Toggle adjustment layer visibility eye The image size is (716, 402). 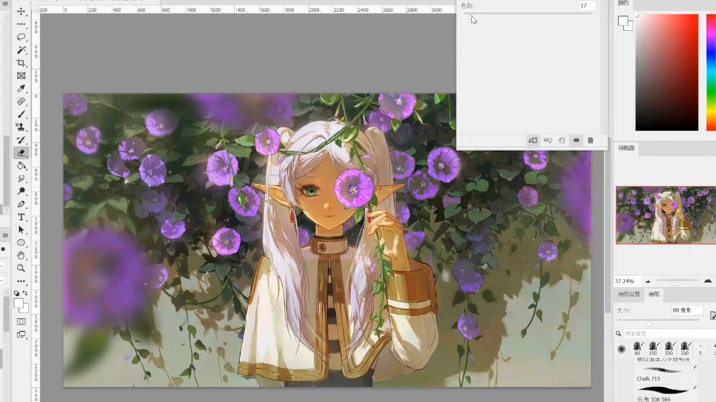[x=576, y=141]
